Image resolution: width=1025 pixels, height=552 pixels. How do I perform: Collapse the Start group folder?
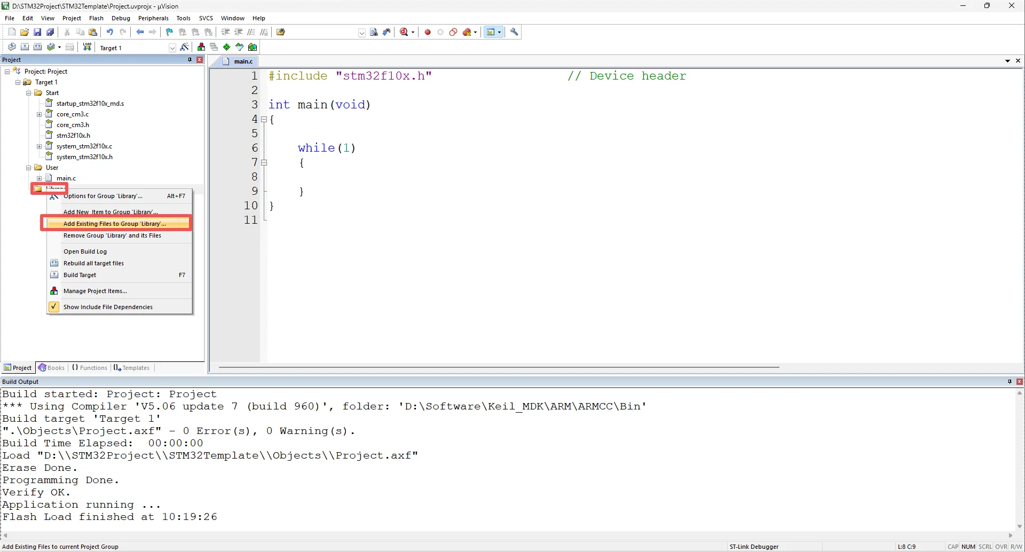coord(29,93)
